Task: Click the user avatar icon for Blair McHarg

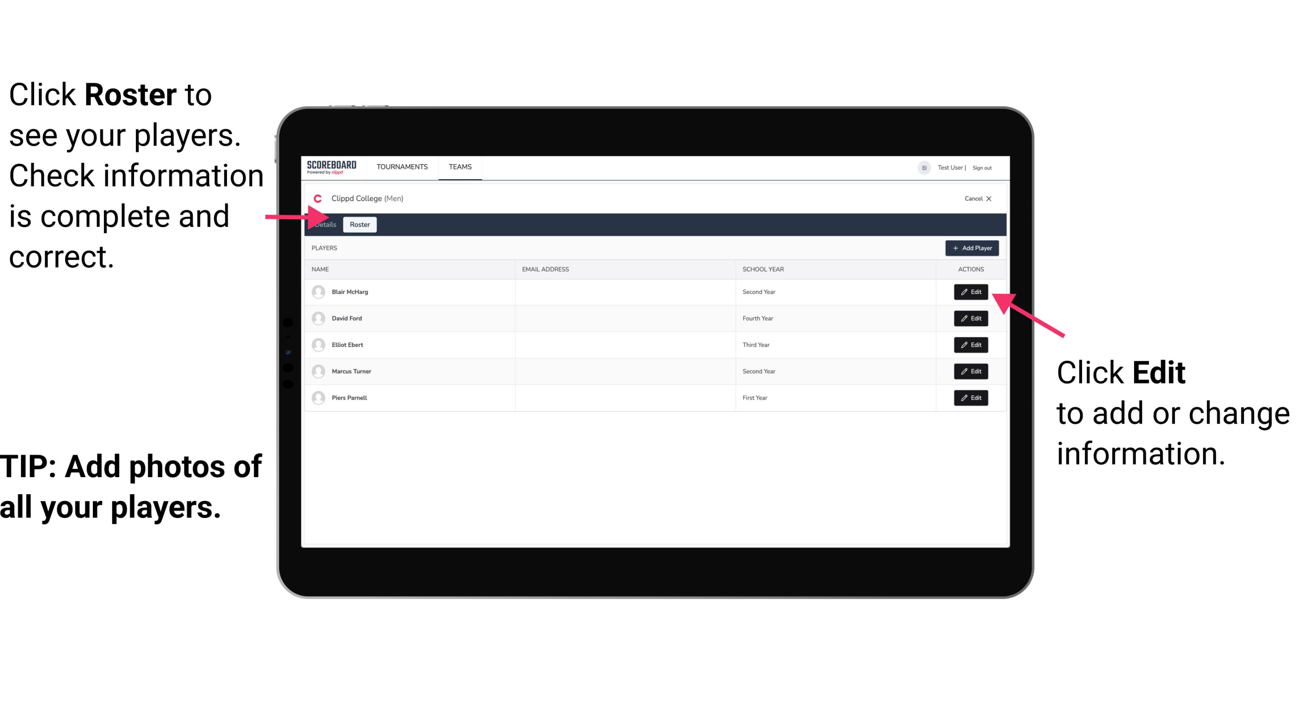Action: point(318,292)
